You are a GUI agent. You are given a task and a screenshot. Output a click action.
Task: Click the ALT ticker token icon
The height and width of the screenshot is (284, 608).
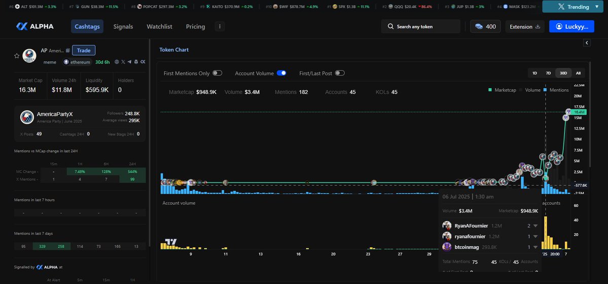[17, 7]
